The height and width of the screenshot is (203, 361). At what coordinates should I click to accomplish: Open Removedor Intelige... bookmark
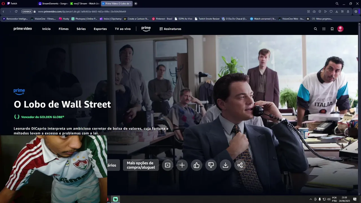coord(15,19)
